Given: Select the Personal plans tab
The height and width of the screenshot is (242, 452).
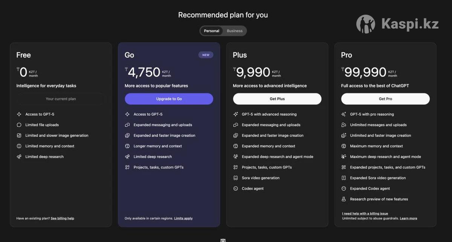Looking at the screenshot, I should 211,31.
